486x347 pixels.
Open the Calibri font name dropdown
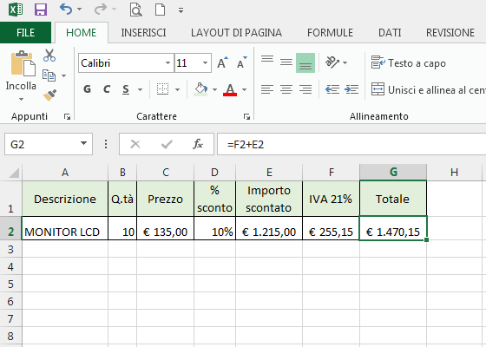(x=167, y=62)
